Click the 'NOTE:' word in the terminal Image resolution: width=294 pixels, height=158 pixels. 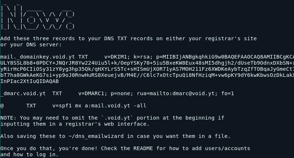click(9, 118)
